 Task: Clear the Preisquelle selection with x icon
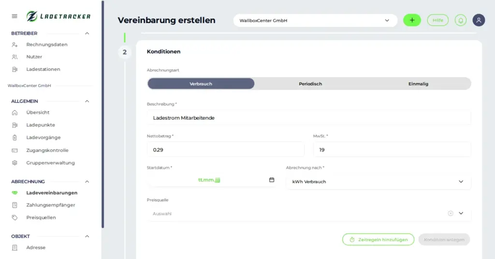pos(451,213)
